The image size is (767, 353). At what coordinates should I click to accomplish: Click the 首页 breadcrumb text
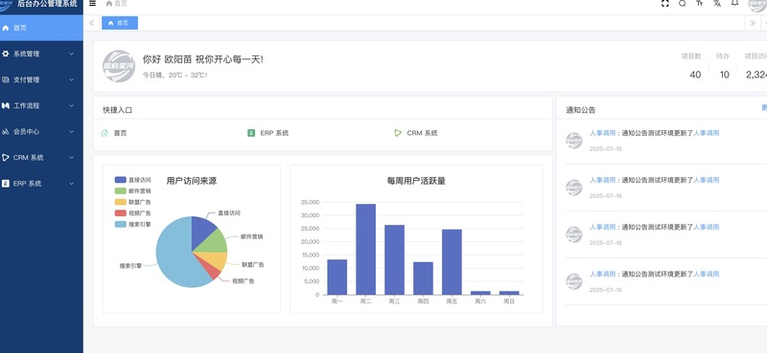pyautogui.click(x=121, y=4)
